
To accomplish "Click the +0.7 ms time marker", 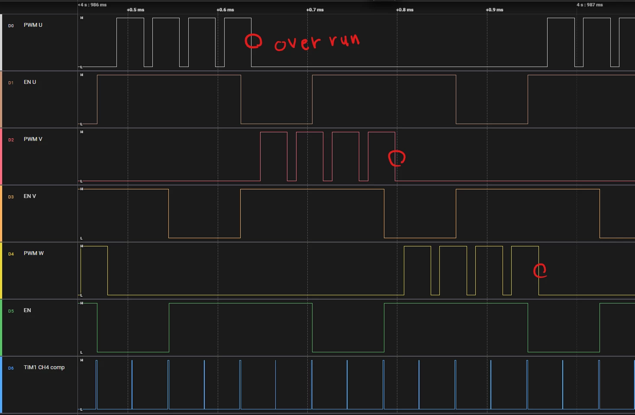I will click(315, 10).
